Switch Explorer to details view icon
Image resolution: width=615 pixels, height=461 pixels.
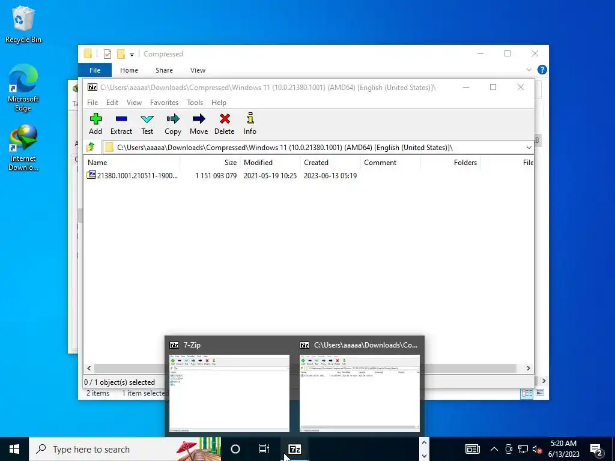[x=527, y=393]
